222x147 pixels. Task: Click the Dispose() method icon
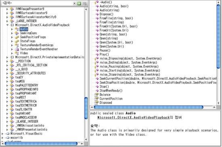click(x=97, y=14)
